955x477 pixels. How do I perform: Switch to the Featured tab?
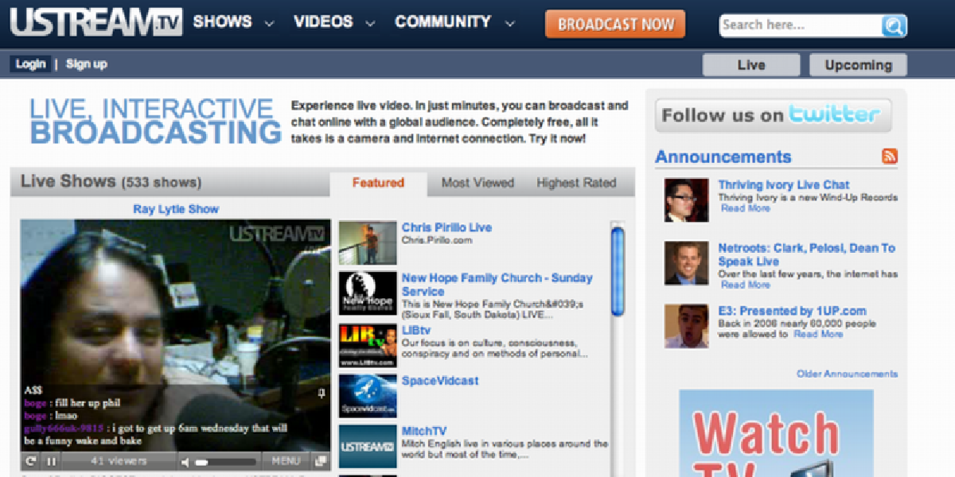click(378, 183)
